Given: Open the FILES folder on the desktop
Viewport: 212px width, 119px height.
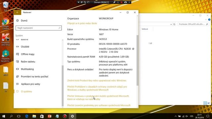Looking at the screenshot, I should tap(6, 71).
